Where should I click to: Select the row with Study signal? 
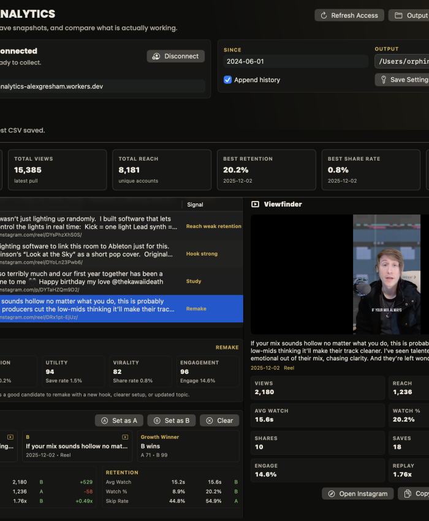coord(121,281)
